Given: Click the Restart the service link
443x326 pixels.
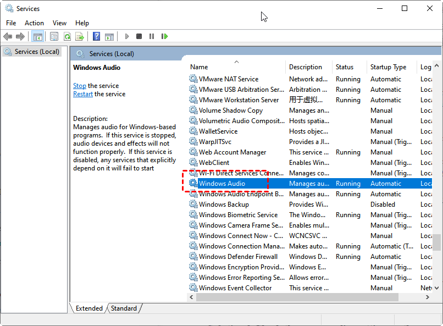Looking at the screenshot, I should [83, 94].
